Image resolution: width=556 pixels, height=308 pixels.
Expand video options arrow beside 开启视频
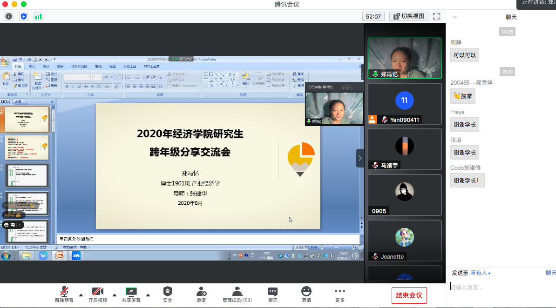tap(115, 295)
